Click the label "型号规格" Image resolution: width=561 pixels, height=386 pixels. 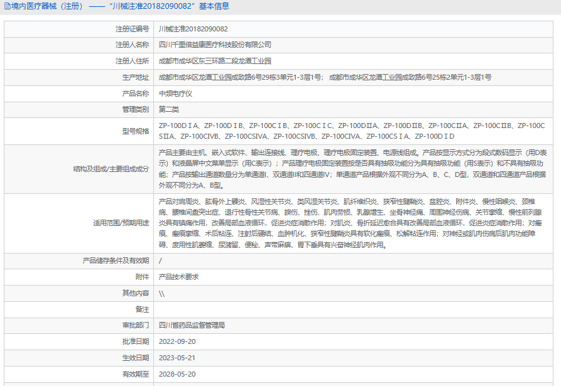click(x=136, y=131)
